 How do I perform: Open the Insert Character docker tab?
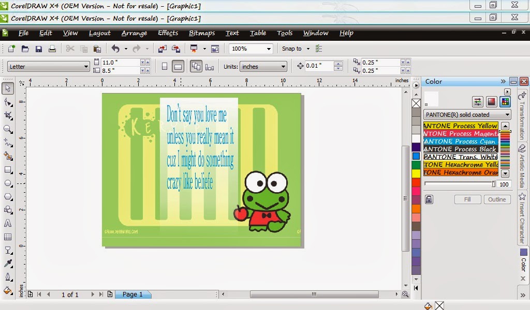(x=522, y=218)
